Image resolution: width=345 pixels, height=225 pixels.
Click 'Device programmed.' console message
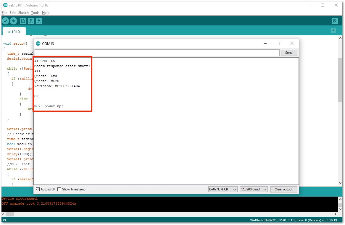coord(20,199)
